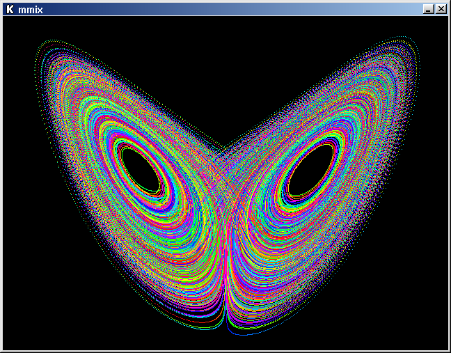Click the mmix window title text

click(31, 10)
